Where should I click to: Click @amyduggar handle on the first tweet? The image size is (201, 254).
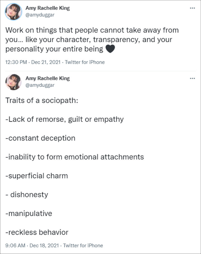40,15
